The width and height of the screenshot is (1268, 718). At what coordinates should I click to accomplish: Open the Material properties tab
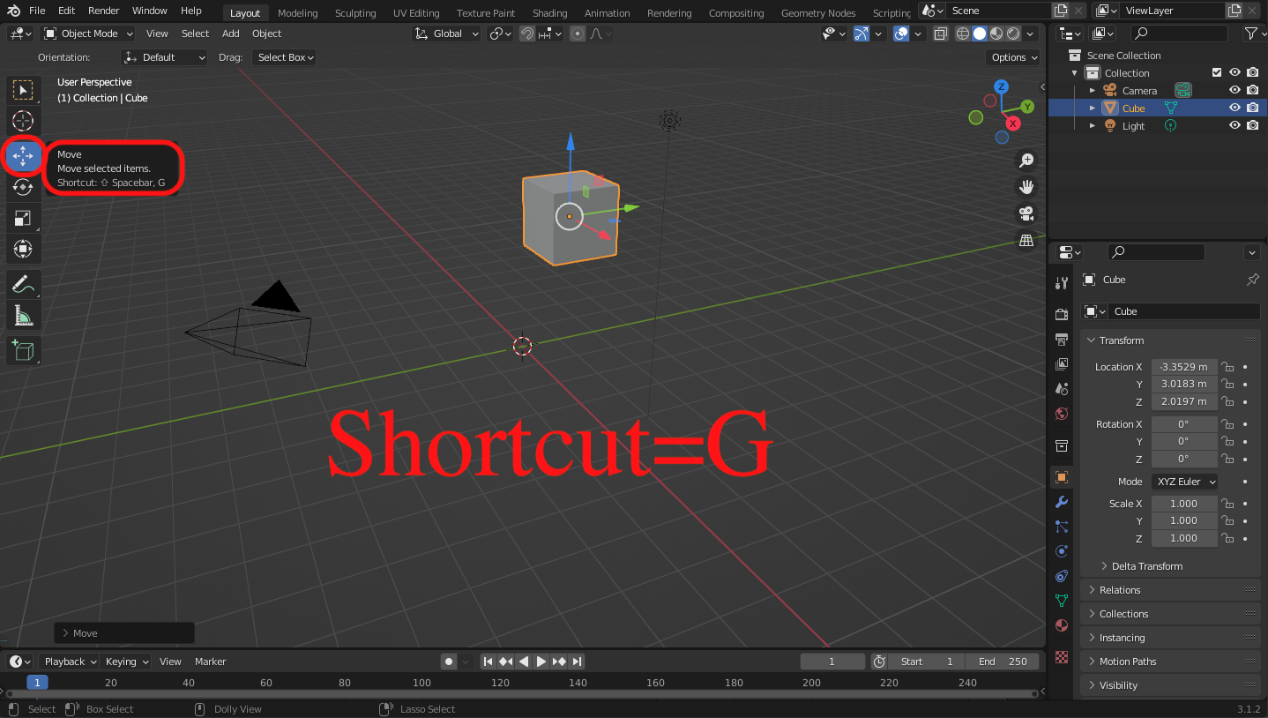[1062, 625]
